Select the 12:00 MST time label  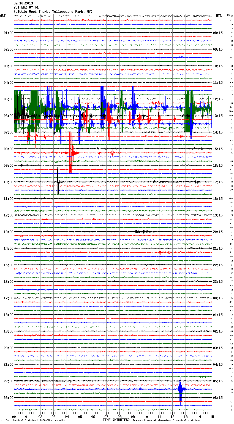[9, 215]
